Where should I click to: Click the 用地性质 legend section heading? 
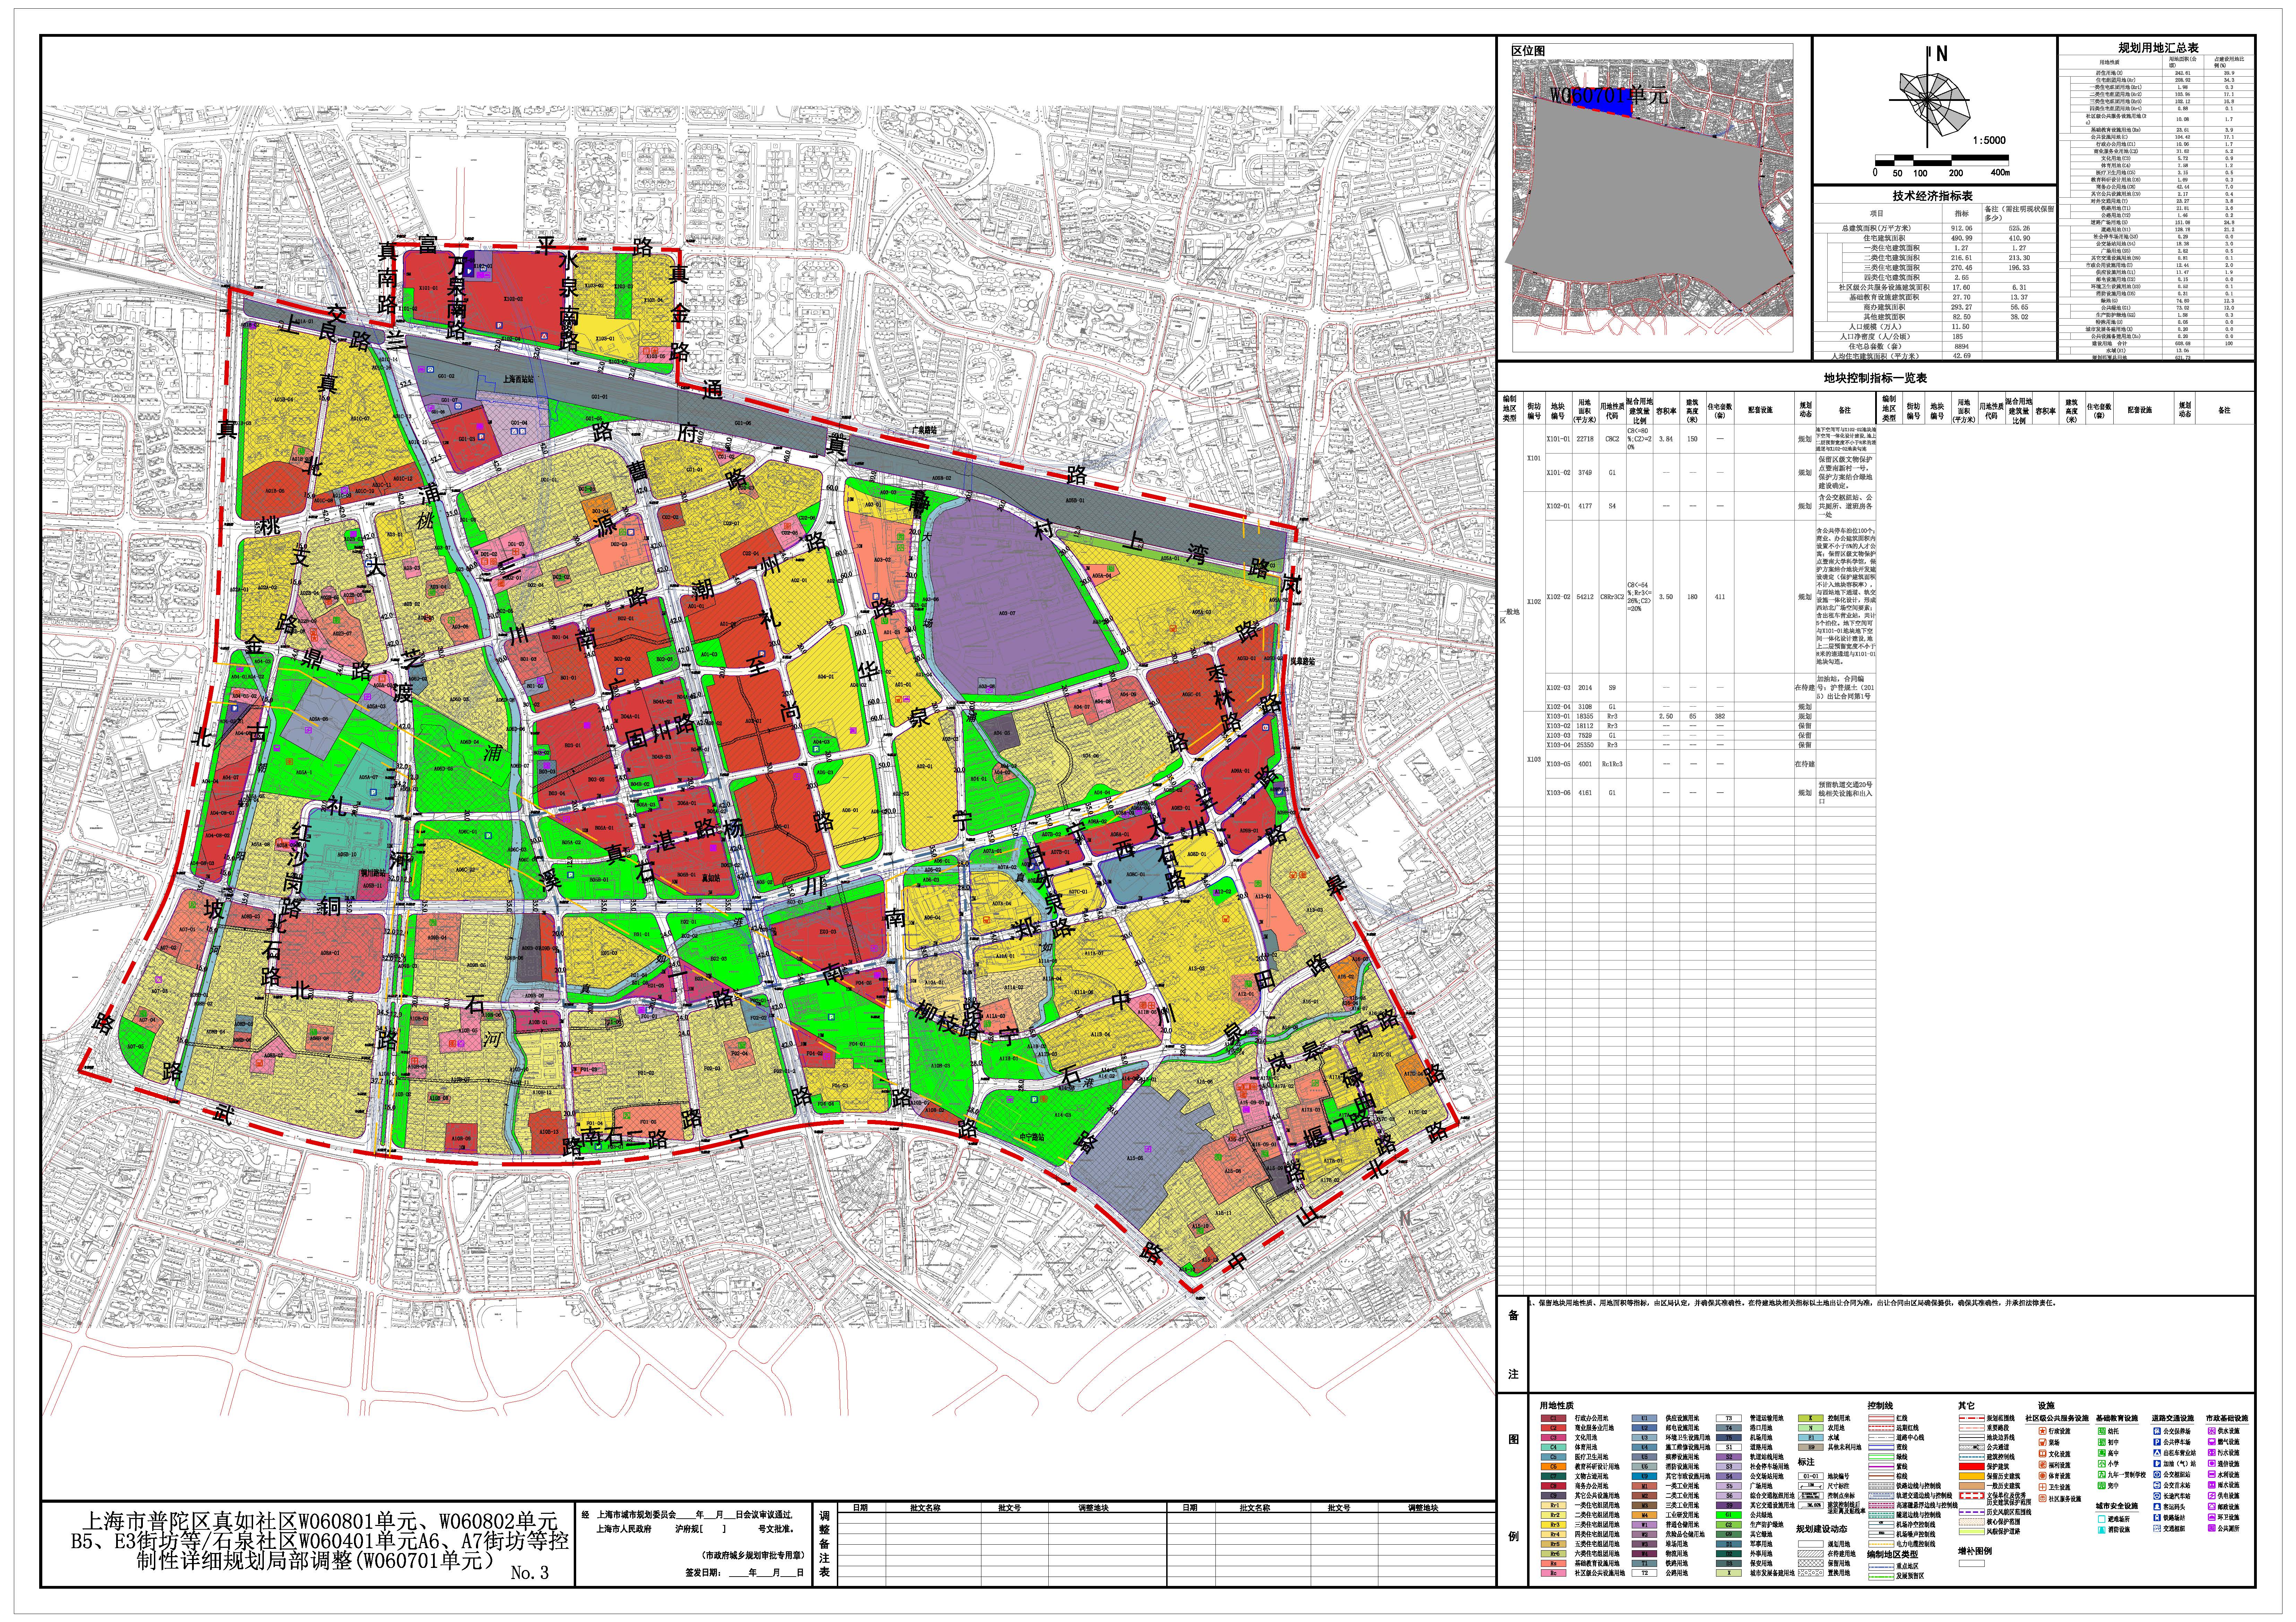click(1557, 1406)
